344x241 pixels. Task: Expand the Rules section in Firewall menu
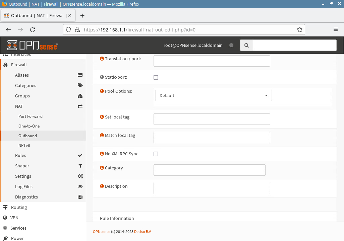click(20, 156)
